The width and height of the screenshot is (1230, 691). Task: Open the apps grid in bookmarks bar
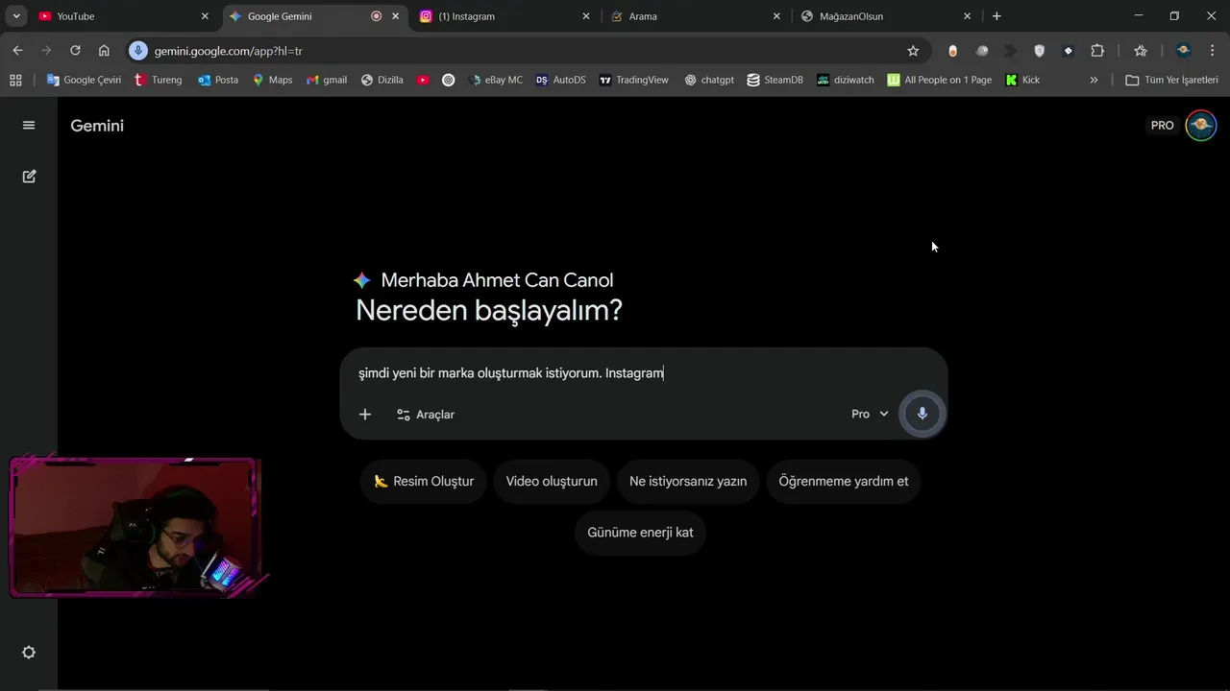click(15, 80)
